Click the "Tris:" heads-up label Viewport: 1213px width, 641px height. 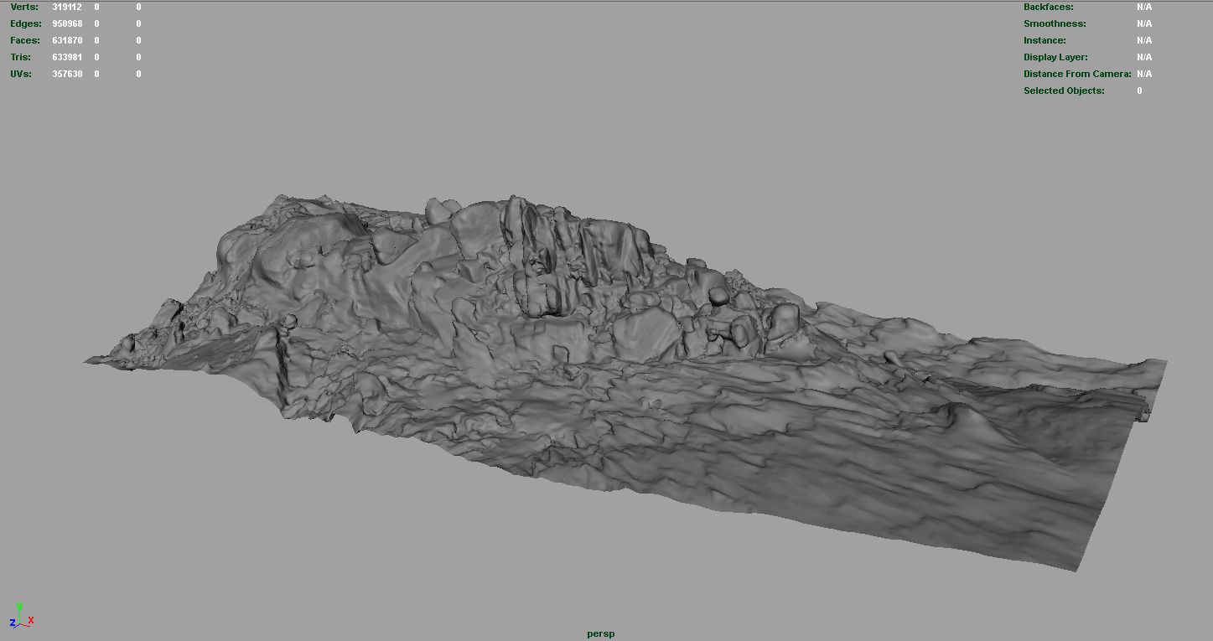20,57
